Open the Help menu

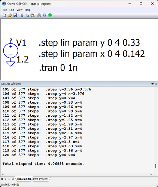click(x=28, y=10)
